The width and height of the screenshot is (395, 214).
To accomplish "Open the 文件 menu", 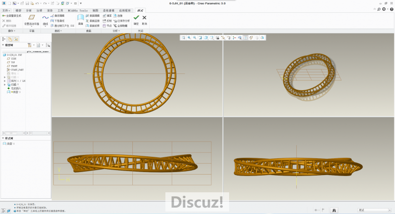I will [x=5, y=10].
